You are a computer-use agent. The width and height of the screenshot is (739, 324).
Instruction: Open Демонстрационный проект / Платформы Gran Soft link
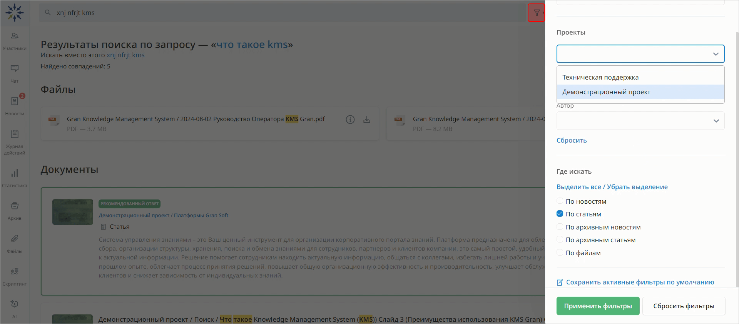[x=163, y=215]
